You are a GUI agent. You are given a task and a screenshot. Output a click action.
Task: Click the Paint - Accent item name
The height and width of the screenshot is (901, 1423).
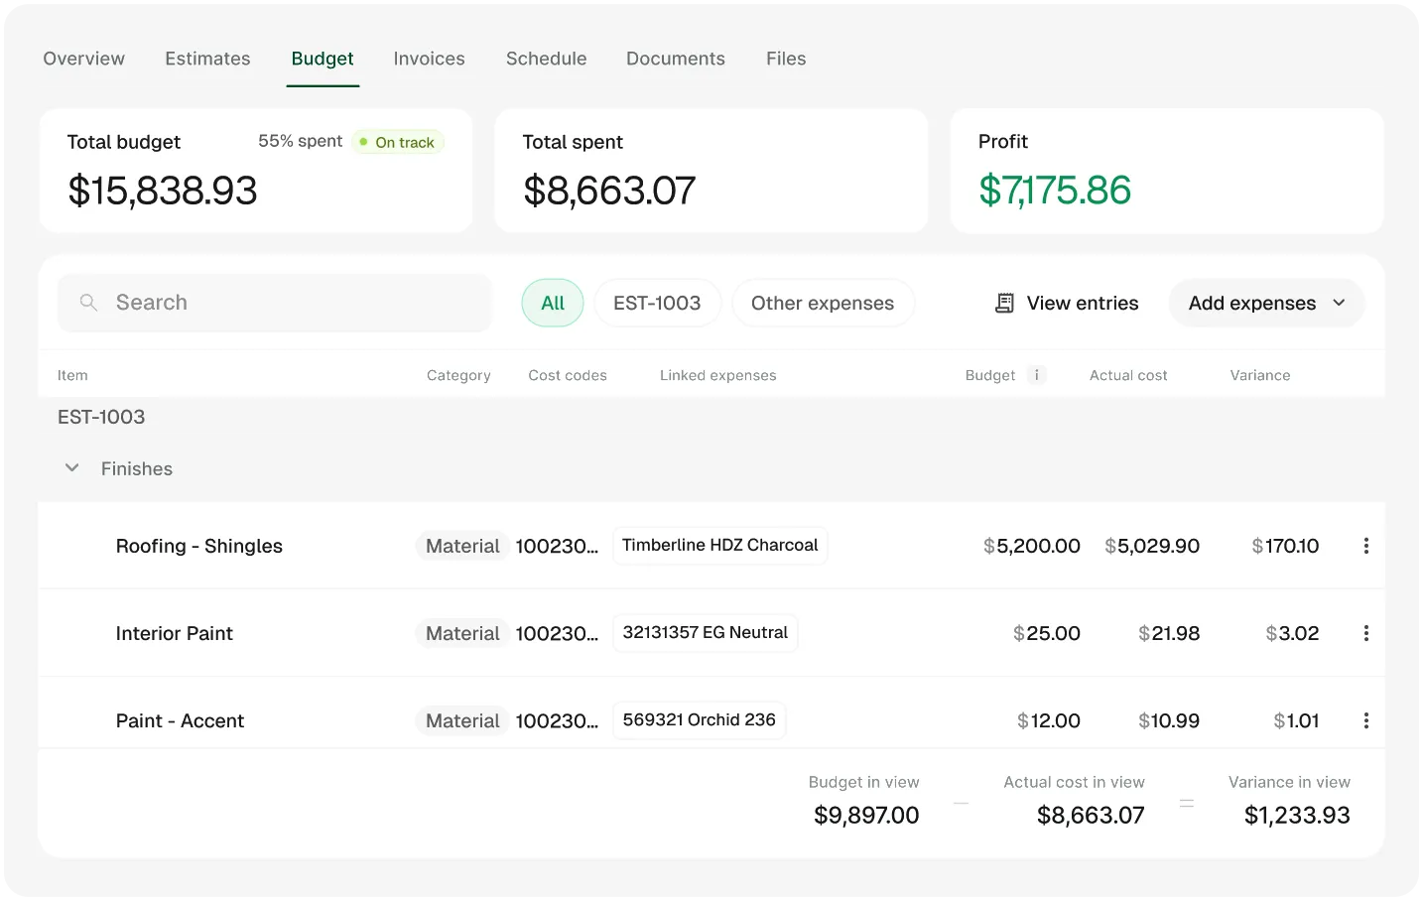click(180, 720)
